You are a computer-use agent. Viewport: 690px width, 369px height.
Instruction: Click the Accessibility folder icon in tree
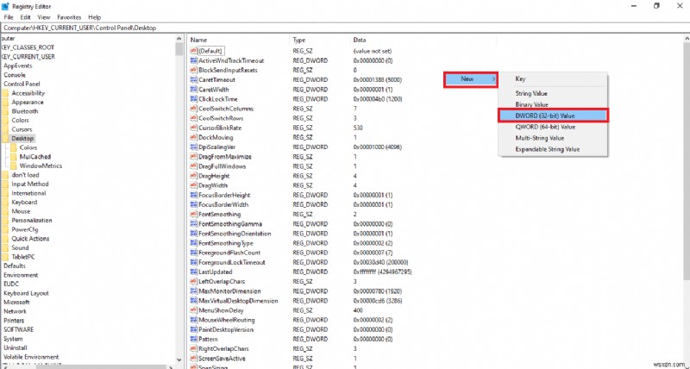[5, 93]
